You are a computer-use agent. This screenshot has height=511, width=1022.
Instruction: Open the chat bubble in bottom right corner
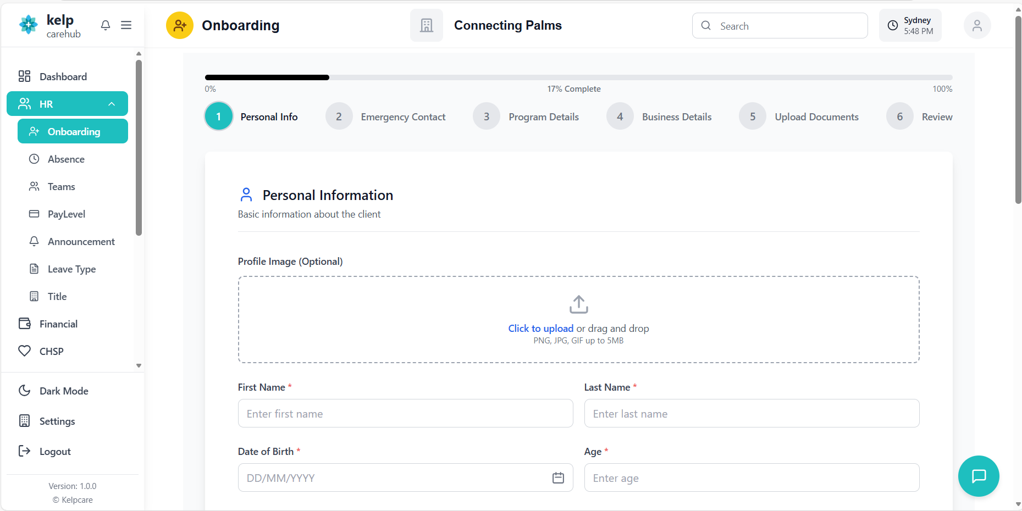(979, 476)
